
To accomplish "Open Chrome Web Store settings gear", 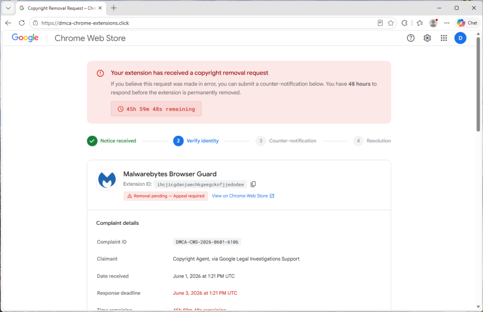I will (x=427, y=38).
